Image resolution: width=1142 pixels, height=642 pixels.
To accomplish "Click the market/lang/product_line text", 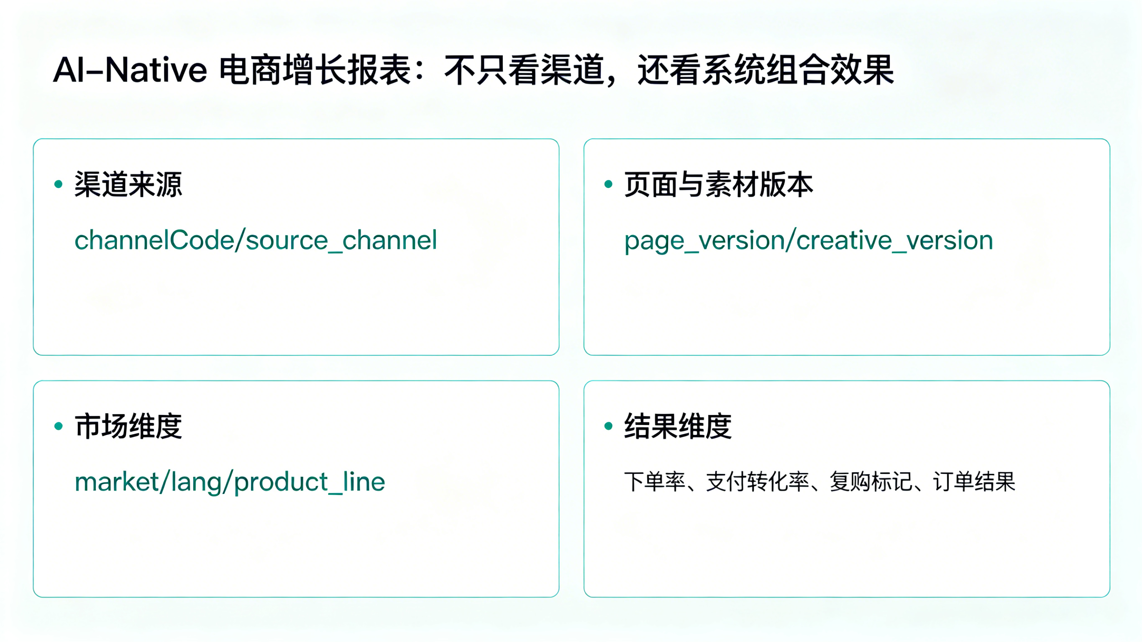I will 230,482.
